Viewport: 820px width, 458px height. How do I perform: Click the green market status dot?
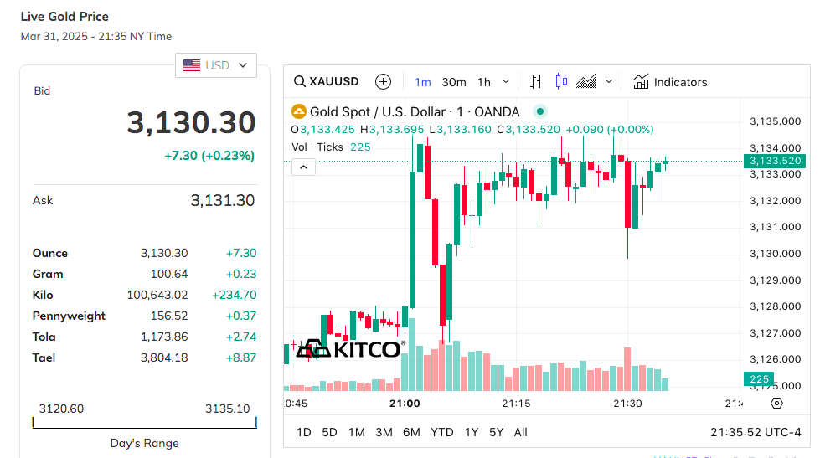coord(540,111)
